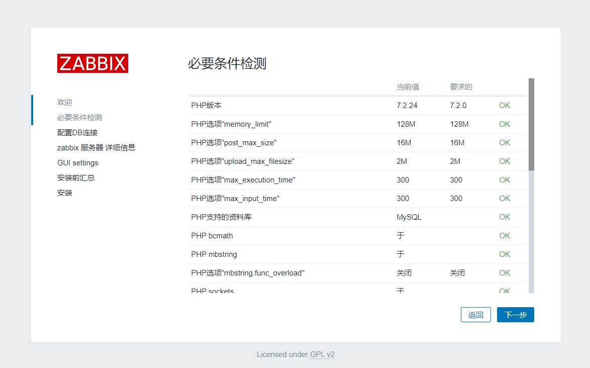Click the 必要条件检测 page heading
This screenshot has width=590, height=368.
(x=227, y=63)
